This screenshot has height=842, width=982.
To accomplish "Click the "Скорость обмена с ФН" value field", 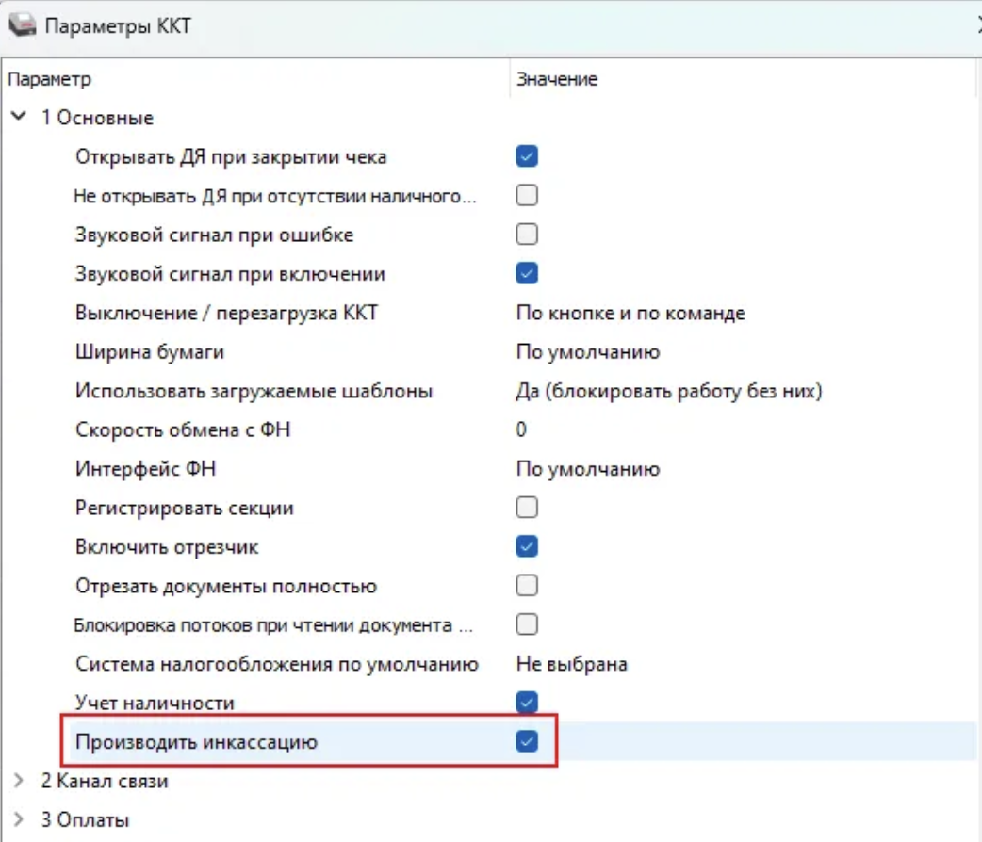I will 521,429.
